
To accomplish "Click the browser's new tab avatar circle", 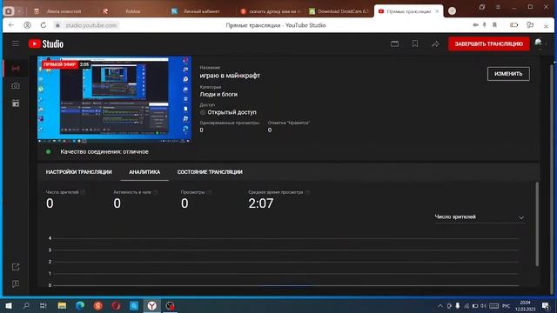I will 452,11.
